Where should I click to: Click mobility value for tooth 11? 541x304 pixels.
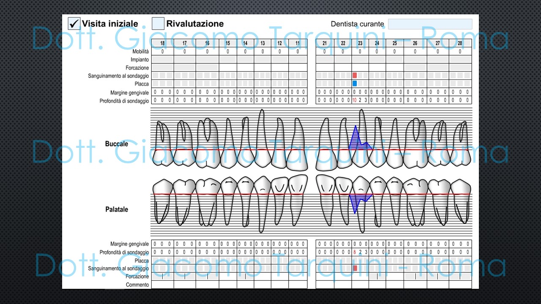298,52
